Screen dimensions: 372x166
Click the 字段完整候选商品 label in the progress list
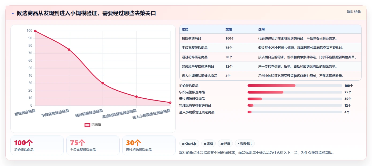[192, 92]
